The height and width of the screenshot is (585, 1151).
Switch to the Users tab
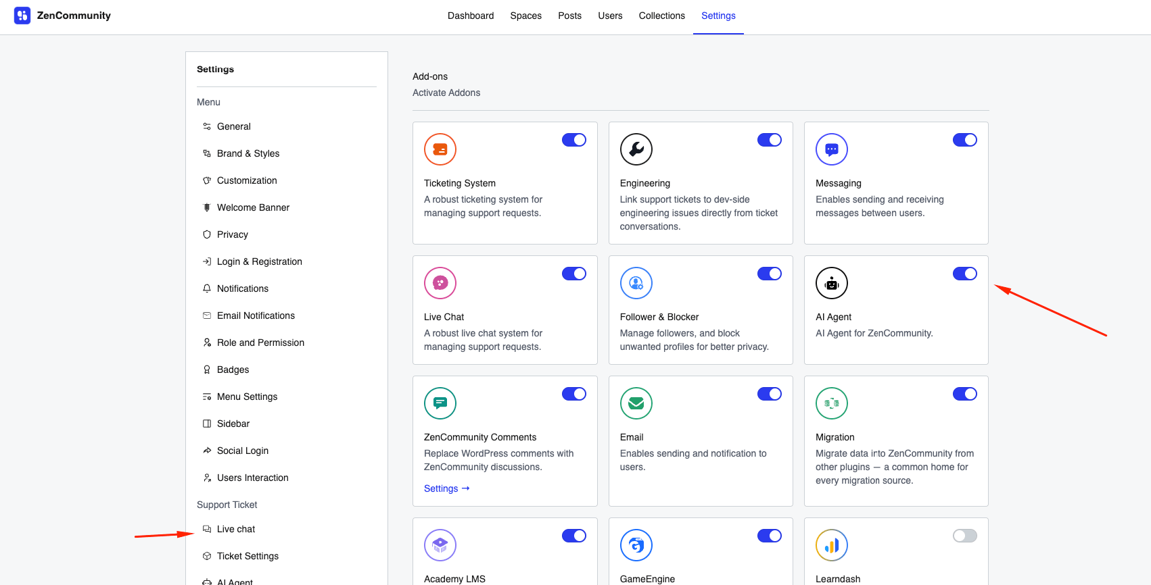pyautogui.click(x=610, y=16)
